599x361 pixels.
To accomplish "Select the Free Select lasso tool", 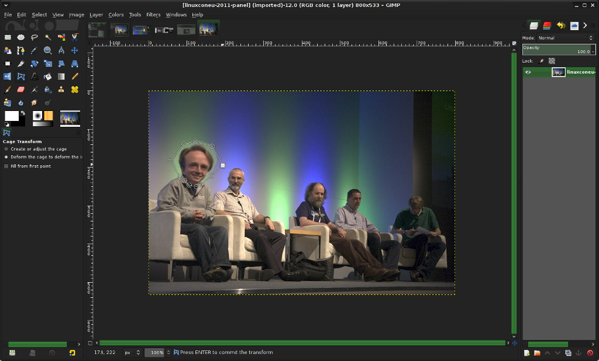I will pyautogui.click(x=35, y=37).
